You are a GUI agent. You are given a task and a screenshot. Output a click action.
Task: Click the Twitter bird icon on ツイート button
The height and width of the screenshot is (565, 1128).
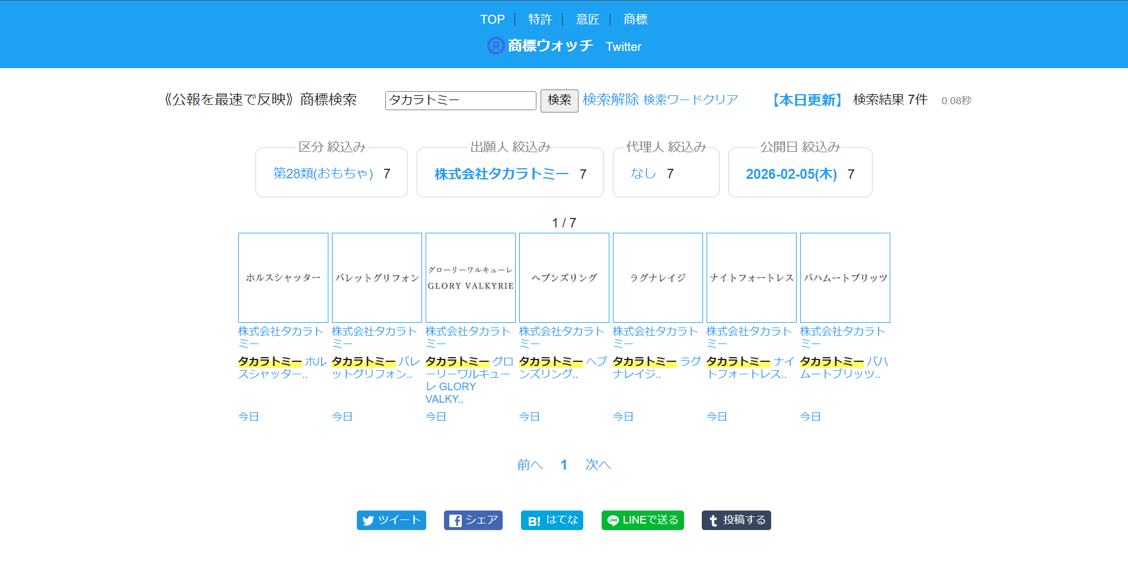coord(368,521)
